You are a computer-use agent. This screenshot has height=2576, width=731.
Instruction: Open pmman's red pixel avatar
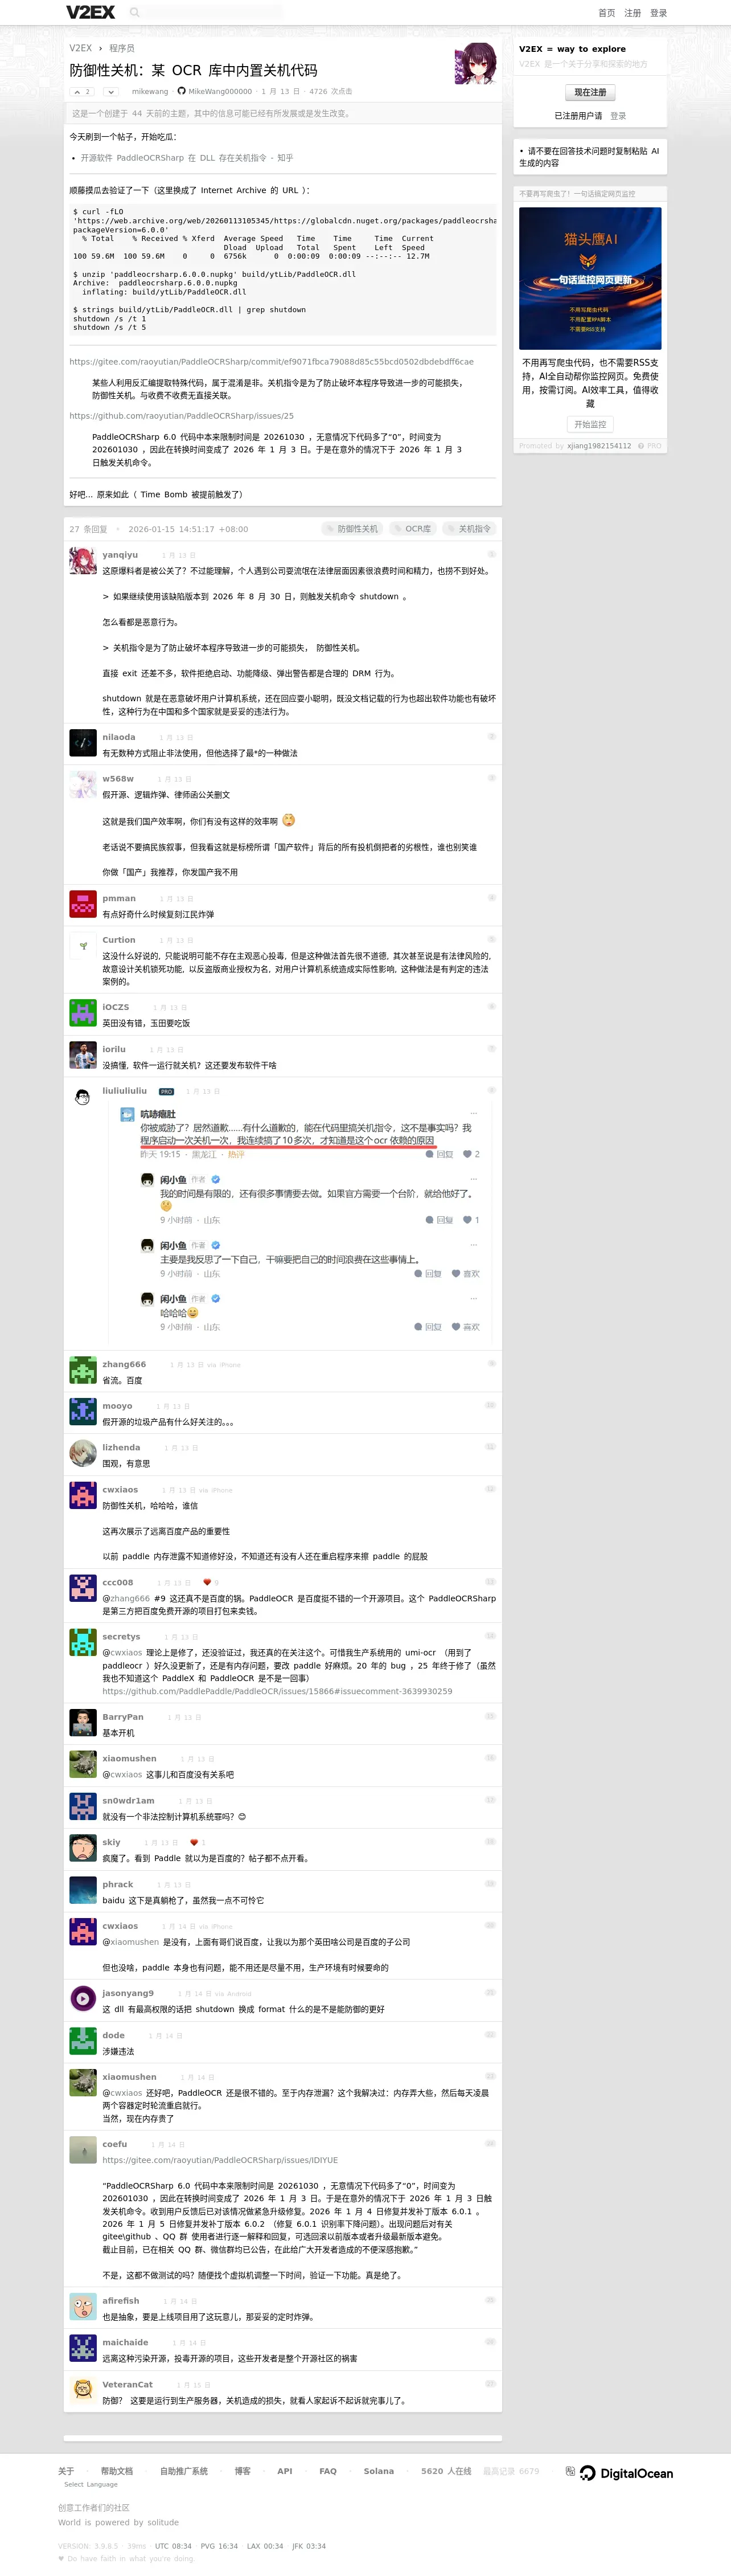tap(82, 904)
